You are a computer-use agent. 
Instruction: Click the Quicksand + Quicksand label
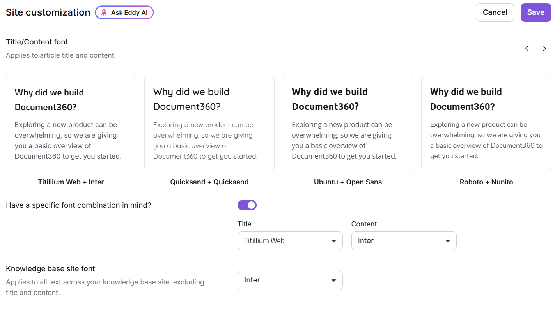(x=209, y=182)
